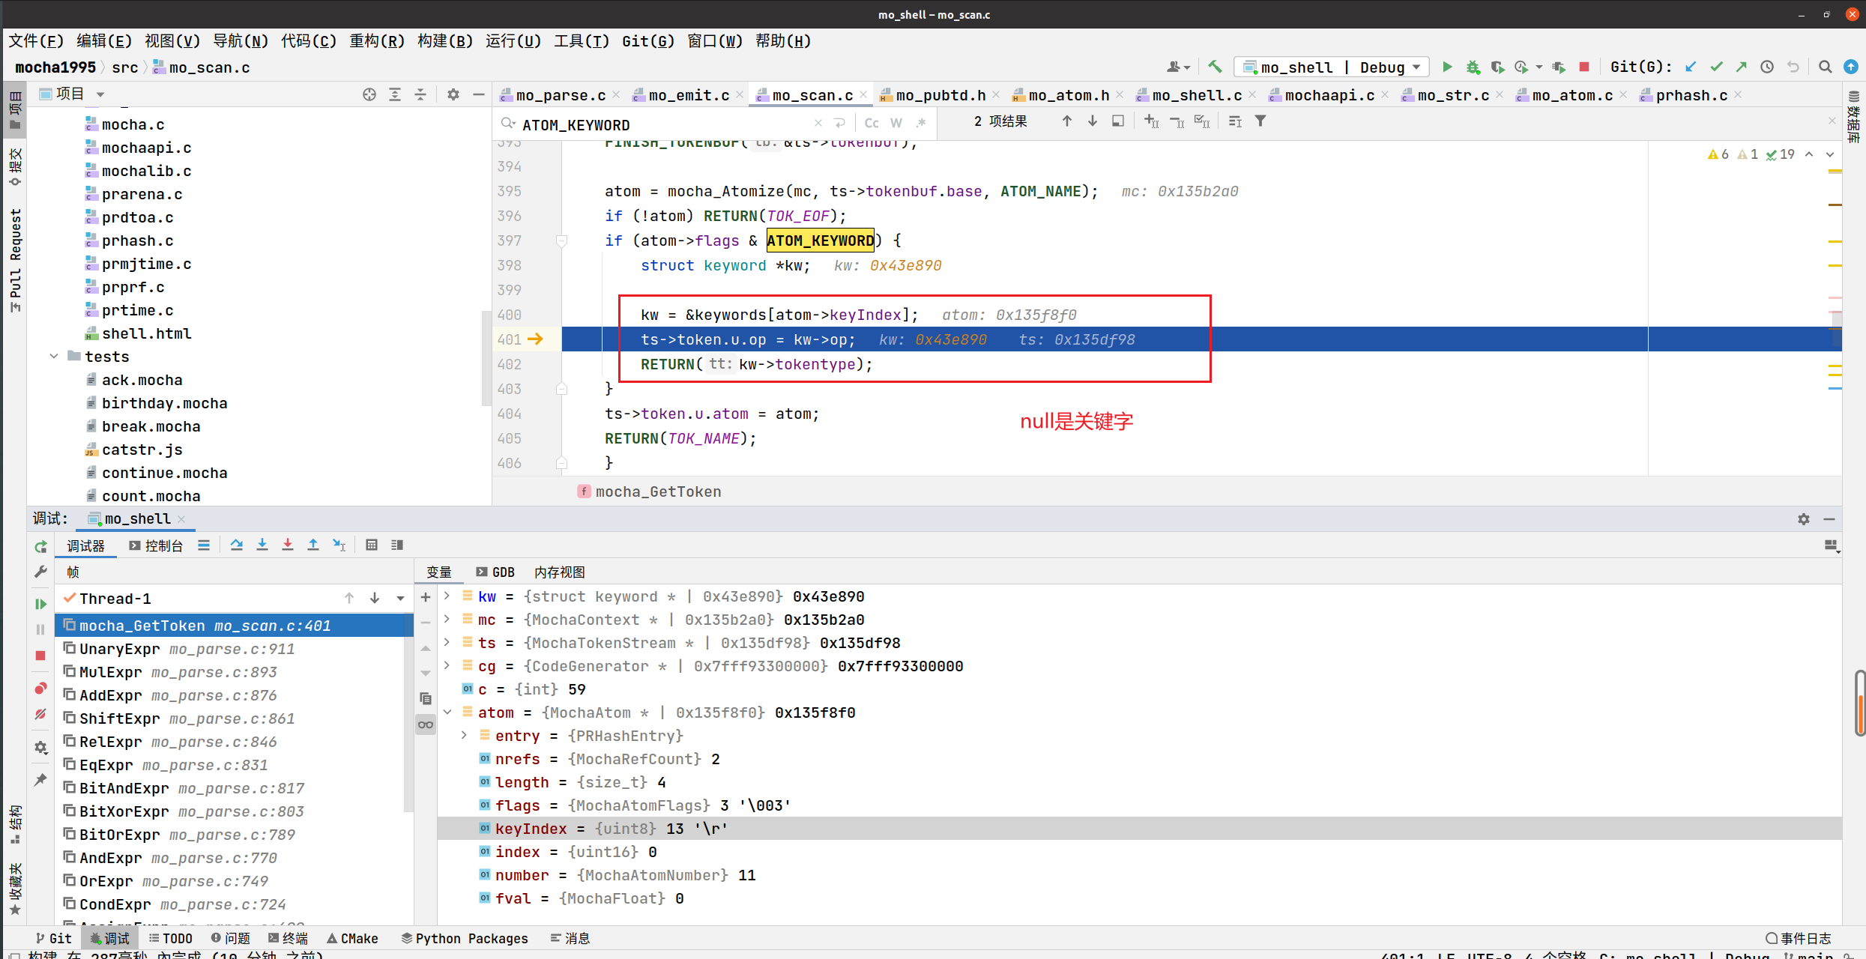Switch to the mo_atom.h editor tab

(x=1069, y=95)
